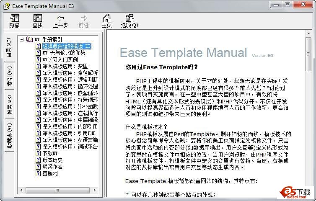Select the 联系作者 tree entry
316x201 pixels.
tap(53, 167)
